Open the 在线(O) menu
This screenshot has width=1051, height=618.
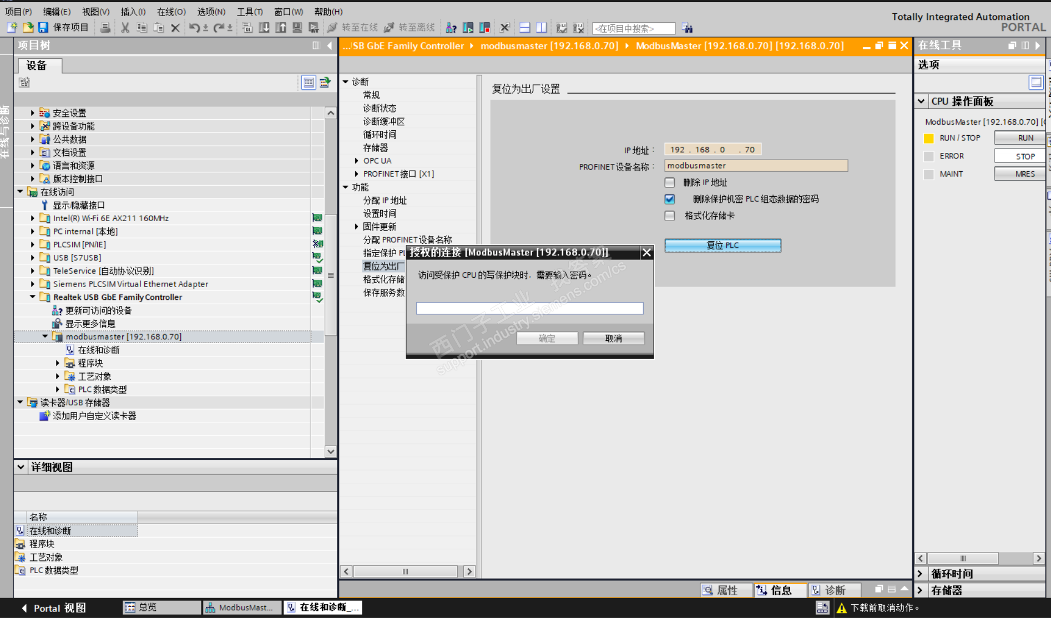[171, 12]
